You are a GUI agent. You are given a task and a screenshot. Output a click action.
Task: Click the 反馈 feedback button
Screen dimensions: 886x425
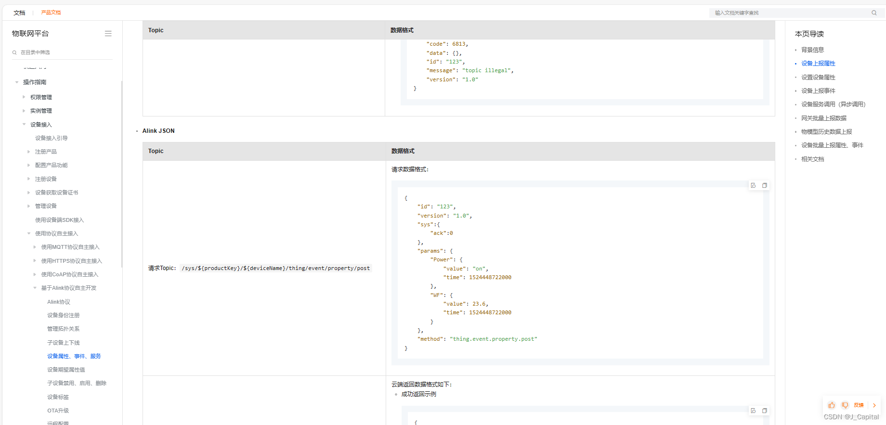point(859,405)
